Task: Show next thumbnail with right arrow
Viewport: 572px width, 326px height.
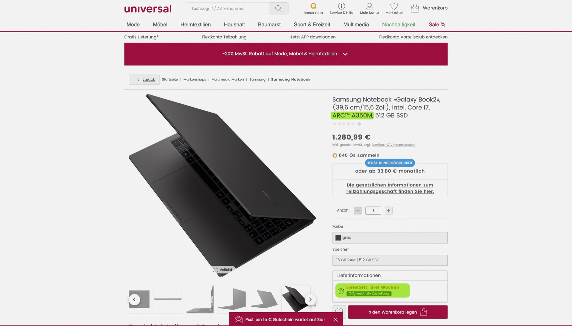Action: 310,299
